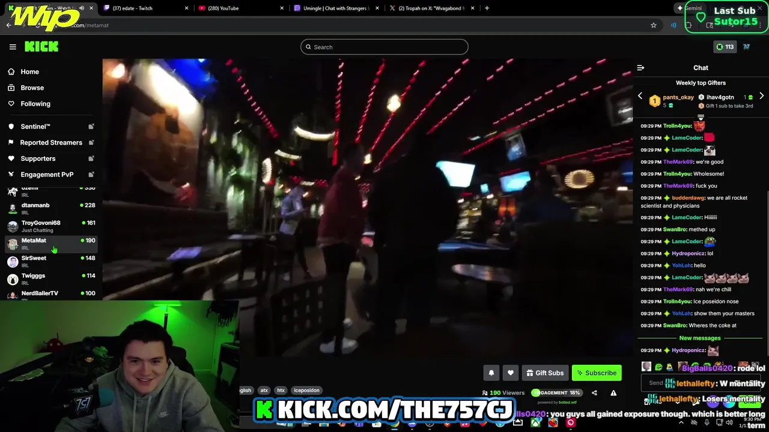Open dtanmanb's channel in the sidebar

click(51, 208)
